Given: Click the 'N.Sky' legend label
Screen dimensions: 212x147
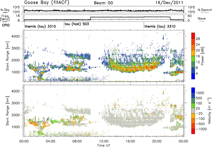Looking at the screenshot, I should coord(5,10).
